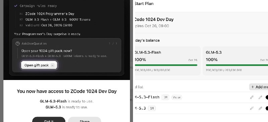Click the GLM-5.3 name in model list
The width and height of the screenshot is (268, 122).
click(140, 108)
